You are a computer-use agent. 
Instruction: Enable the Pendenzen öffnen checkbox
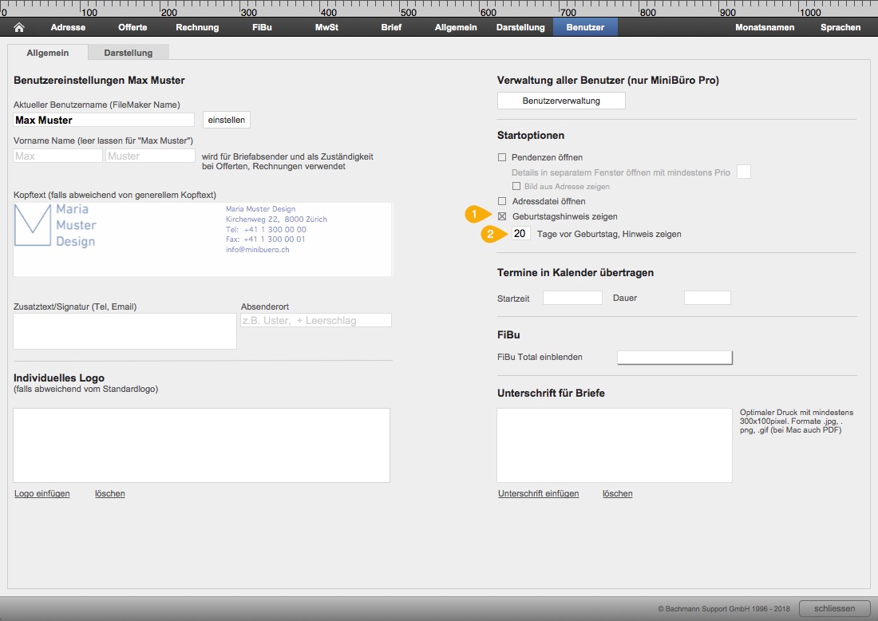point(502,157)
